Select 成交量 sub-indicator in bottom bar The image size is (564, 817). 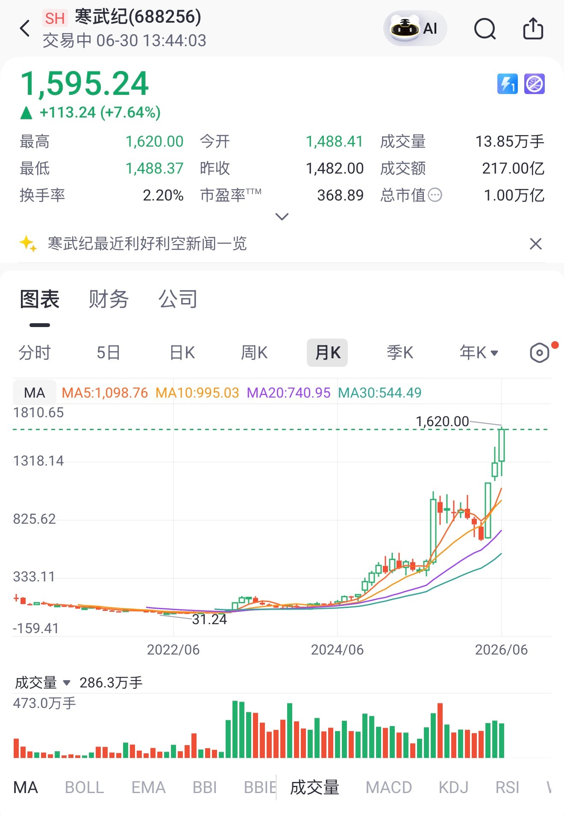315,787
